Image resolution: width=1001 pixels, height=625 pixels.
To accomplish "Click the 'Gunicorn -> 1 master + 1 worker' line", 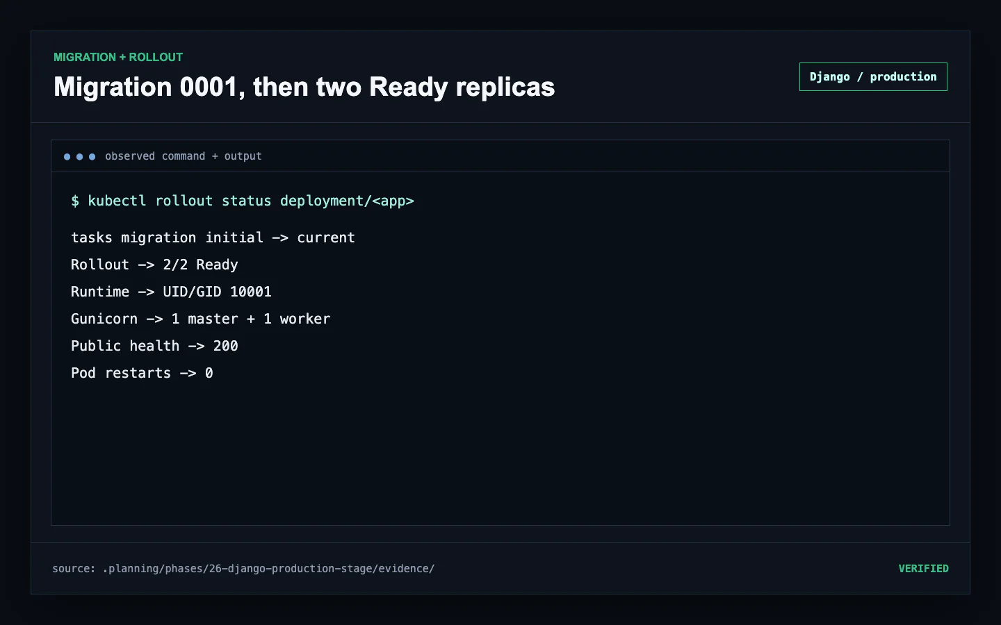I will pos(200,319).
